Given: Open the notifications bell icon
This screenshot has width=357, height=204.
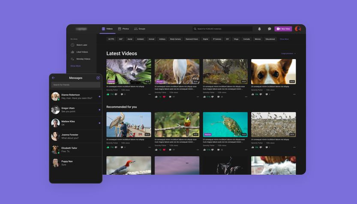Looking at the screenshot, I should tap(259, 29).
